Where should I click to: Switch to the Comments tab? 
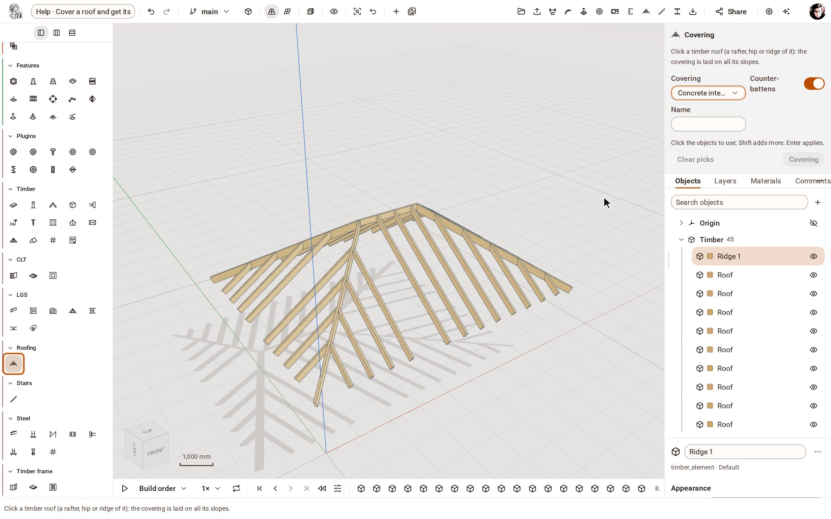[x=813, y=181]
